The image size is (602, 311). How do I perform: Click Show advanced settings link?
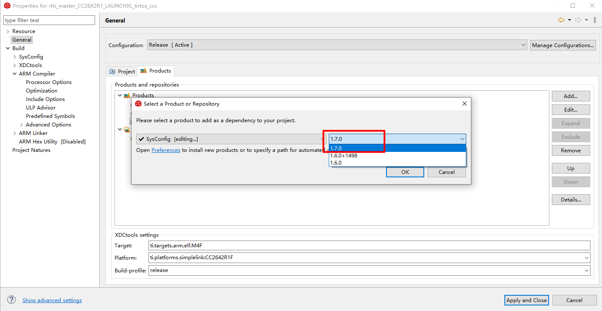(x=52, y=300)
